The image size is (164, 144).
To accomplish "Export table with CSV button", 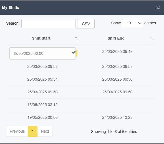I will pyautogui.click(x=86, y=24).
